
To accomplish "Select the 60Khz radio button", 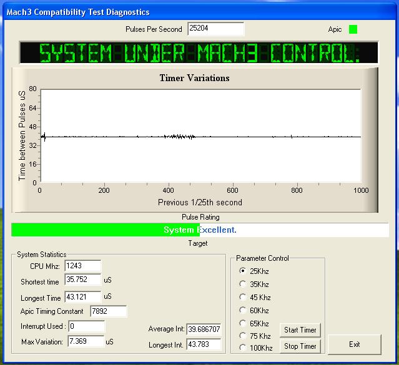I will 244,310.
